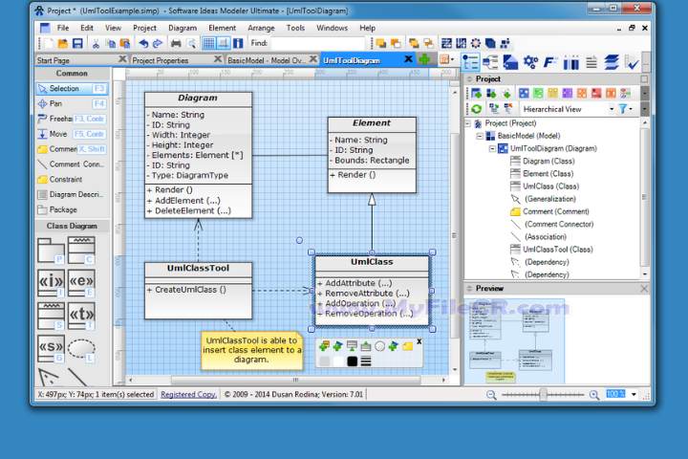Screen dimensions: 688x459
Task: Close the Preview panel
Action: point(644,289)
